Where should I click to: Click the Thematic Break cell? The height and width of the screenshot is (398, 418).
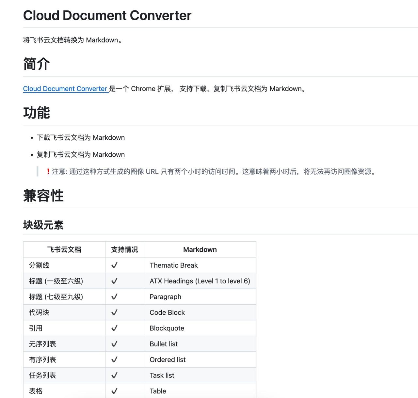click(x=200, y=265)
